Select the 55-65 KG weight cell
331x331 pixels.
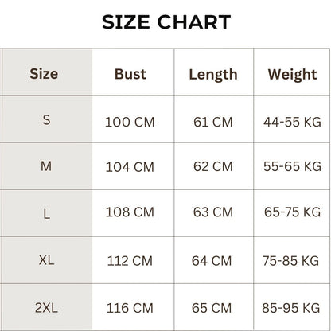[x=292, y=166]
